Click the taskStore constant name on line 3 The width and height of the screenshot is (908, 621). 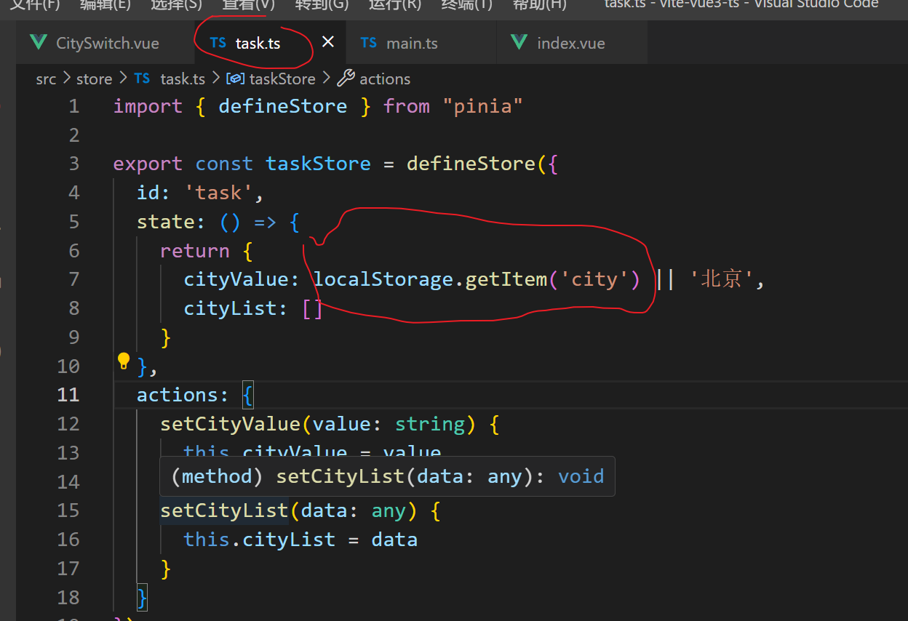coord(318,164)
